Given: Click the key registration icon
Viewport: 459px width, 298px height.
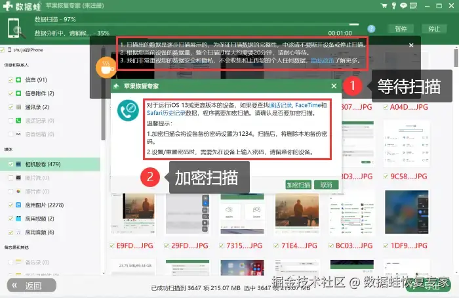Looking at the screenshot, I should (x=394, y=5).
